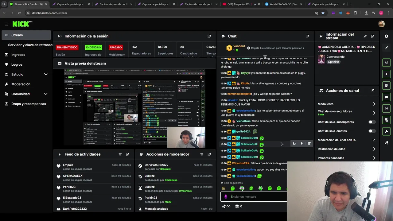Click the Ittami moderator name link
The width and height of the screenshot is (393, 221).
[x=168, y=202]
